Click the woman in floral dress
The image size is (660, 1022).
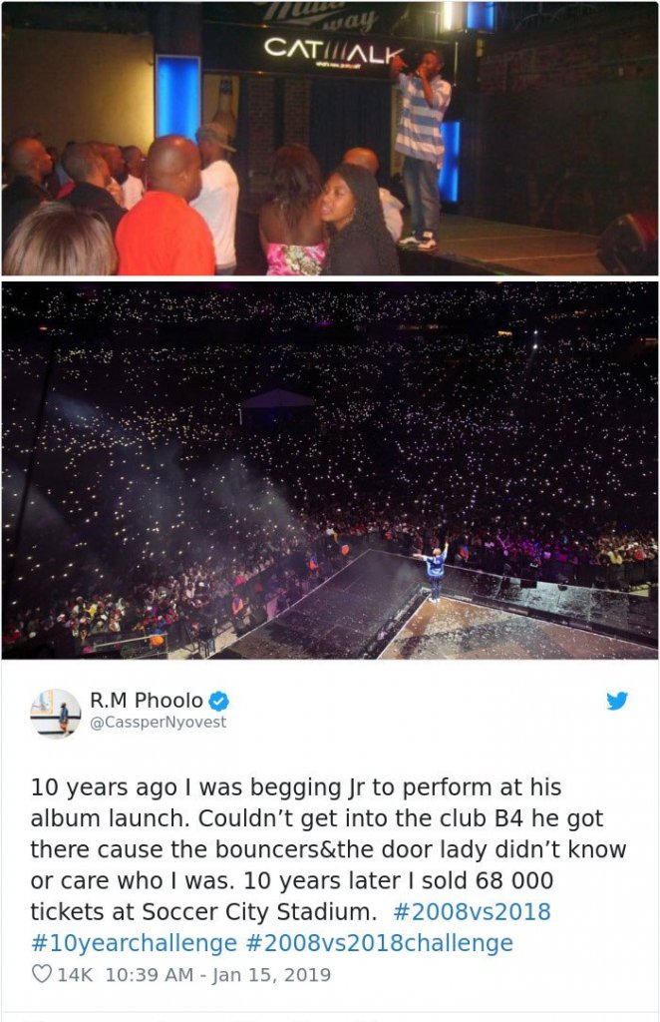293,211
